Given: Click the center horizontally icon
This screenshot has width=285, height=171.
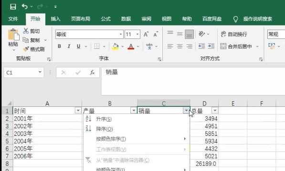Looking at the screenshot, I should (x=180, y=46).
